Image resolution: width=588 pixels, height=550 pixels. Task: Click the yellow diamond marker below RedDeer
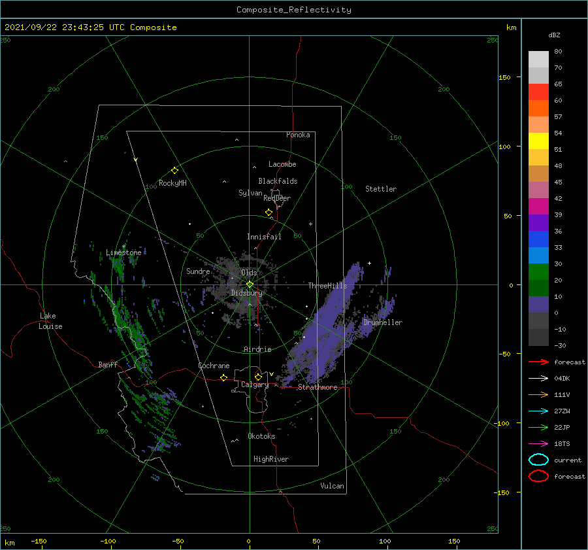point(269,213)
